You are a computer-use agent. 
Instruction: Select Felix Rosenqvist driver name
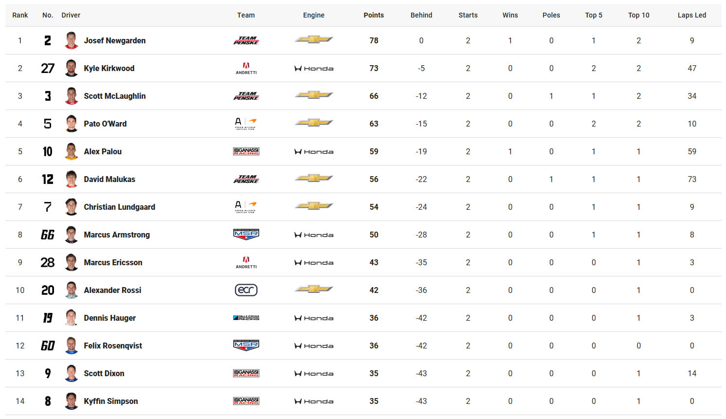click(113, 346)
